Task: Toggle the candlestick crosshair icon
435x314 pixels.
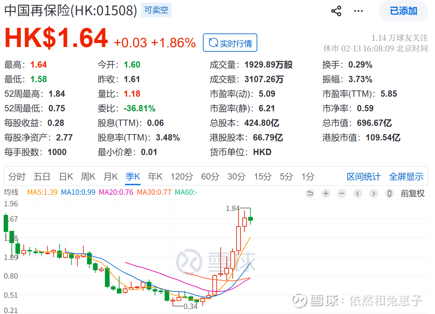Action: tap(390, 193)
